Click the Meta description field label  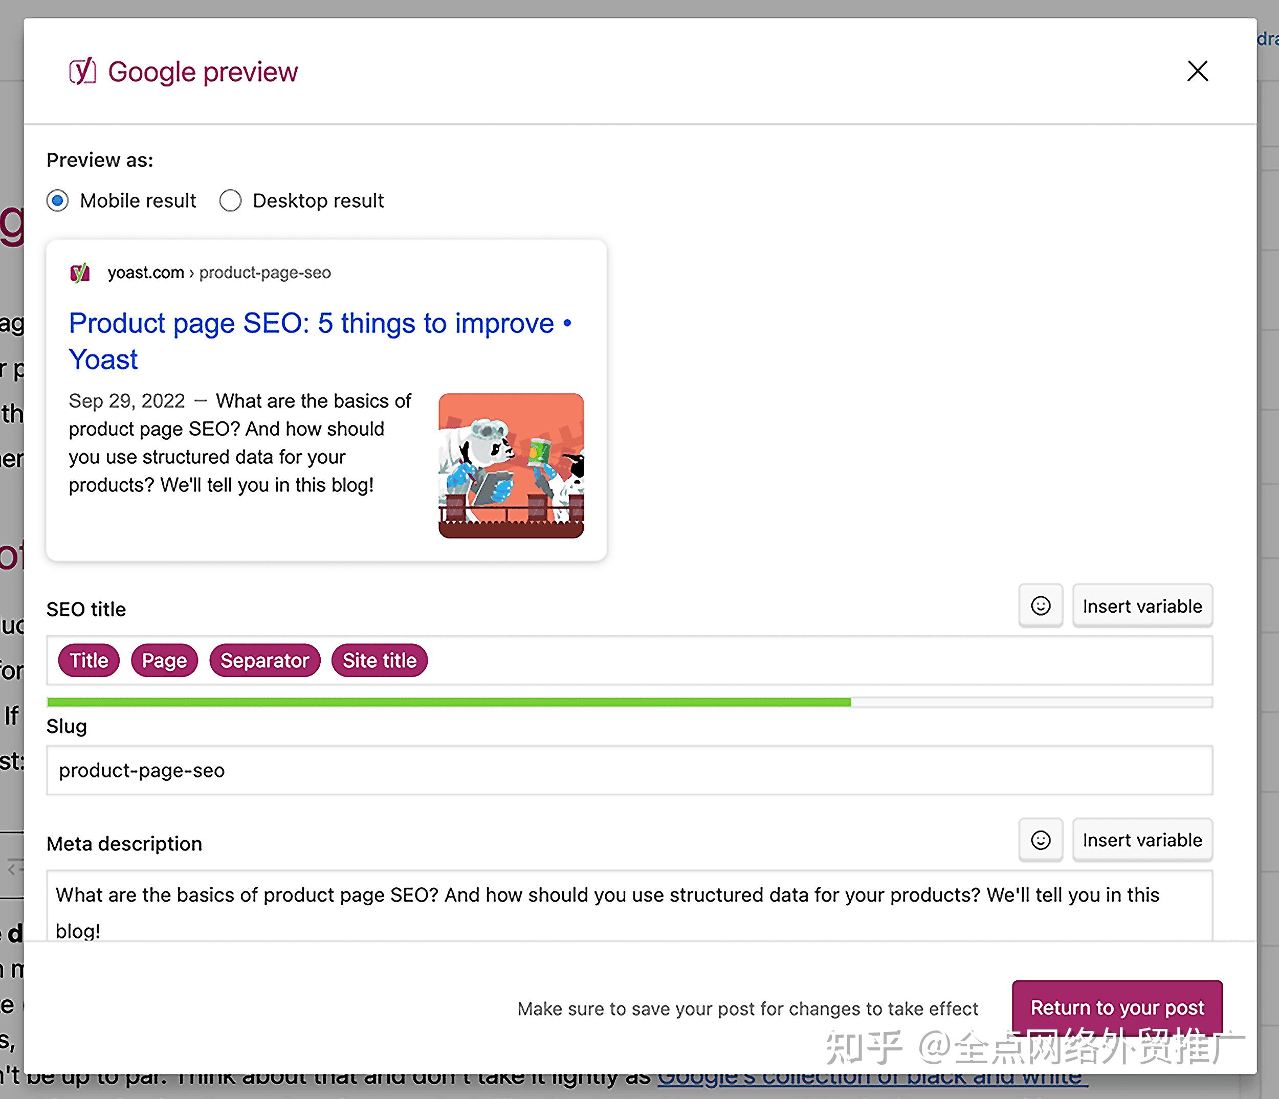[124, 843]
